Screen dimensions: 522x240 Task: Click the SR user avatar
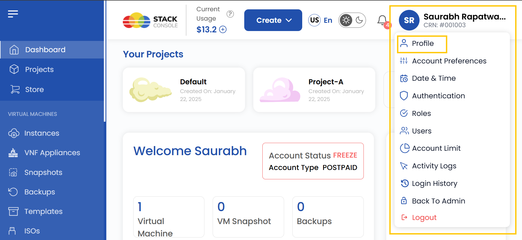click(x=409, y=20)
